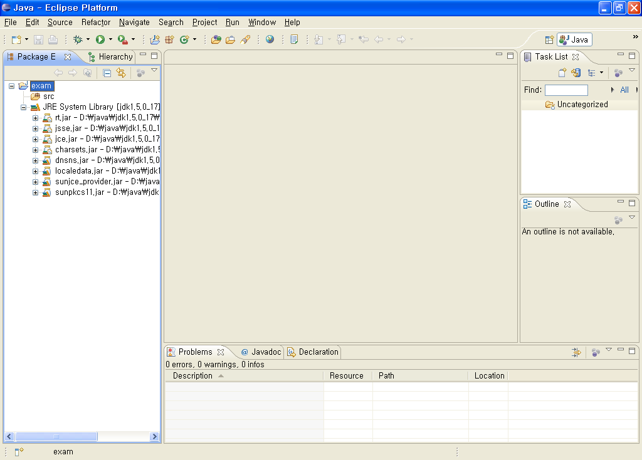Select the Java perspective button
Image resolution: width=642 pixels, height=460 pixels.
click(575, 39)
